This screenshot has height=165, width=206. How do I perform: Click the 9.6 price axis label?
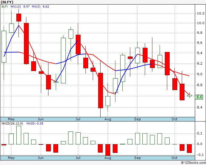point(200,43)
